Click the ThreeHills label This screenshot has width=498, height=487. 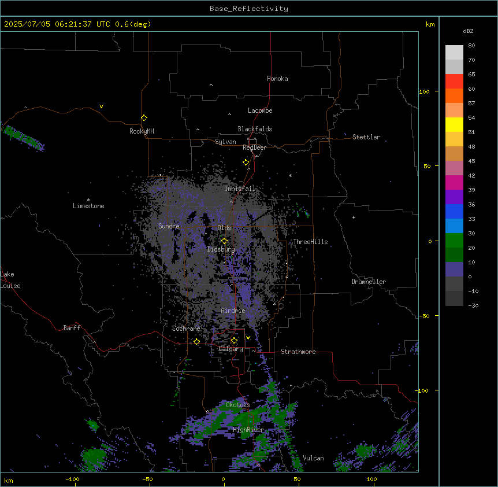pos(310,242)
